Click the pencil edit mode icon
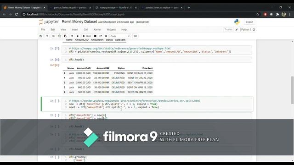Screen dimensions: 294x165 click(x=237, y=29)
